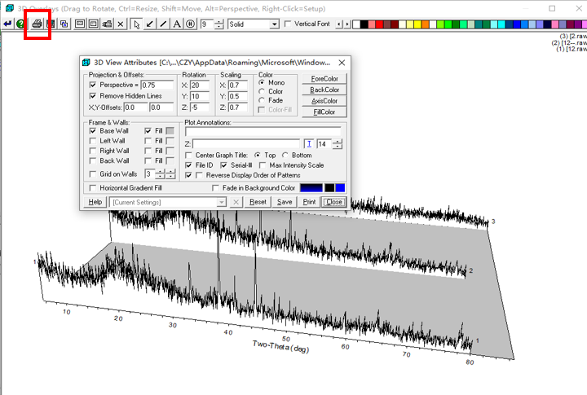Click the delete X icon in the toolbar
Viewport: 587px width, 395px height.
(x=121, y=24)
